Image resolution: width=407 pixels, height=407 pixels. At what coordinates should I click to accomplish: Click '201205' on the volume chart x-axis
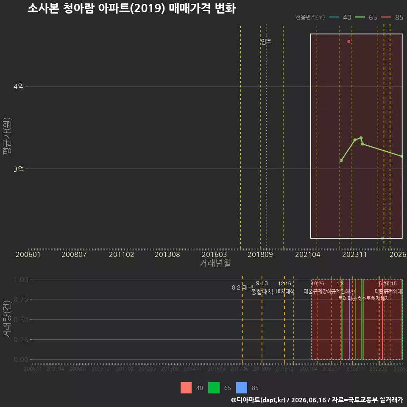(x=147, y=368)
